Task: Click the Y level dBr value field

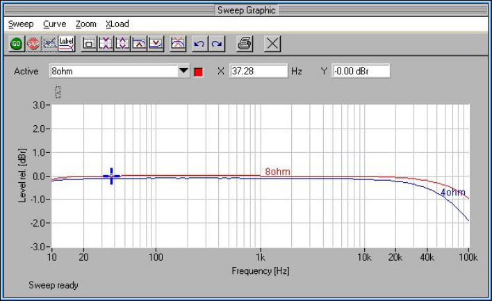Action: (x=361, y=71)
